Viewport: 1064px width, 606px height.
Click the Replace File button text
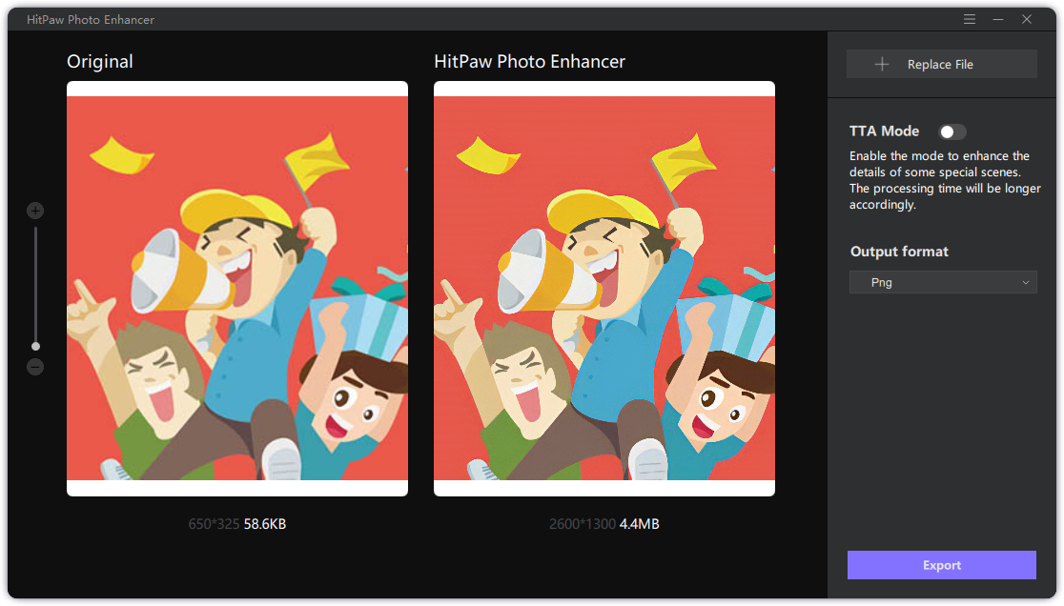pos(940,65)
